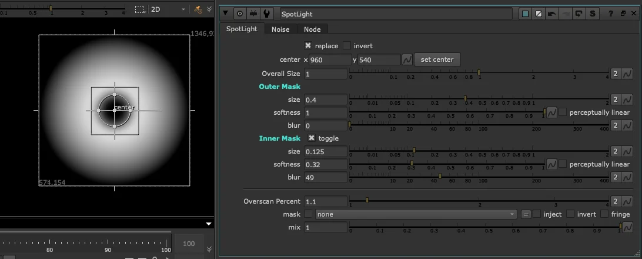The width and height of the screenshot is (642, 259).
Task: Open the mask channel dropdown showing none
Action: click(416, 214)
